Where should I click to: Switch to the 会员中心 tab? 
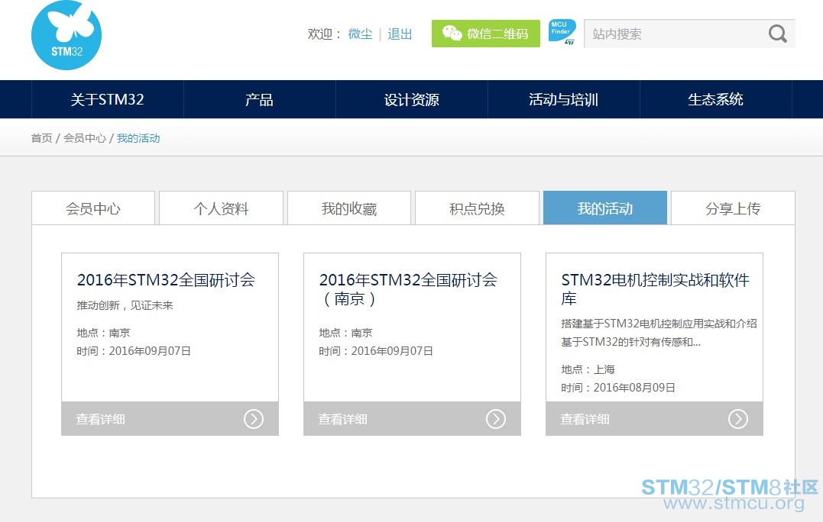pos(93,208)
